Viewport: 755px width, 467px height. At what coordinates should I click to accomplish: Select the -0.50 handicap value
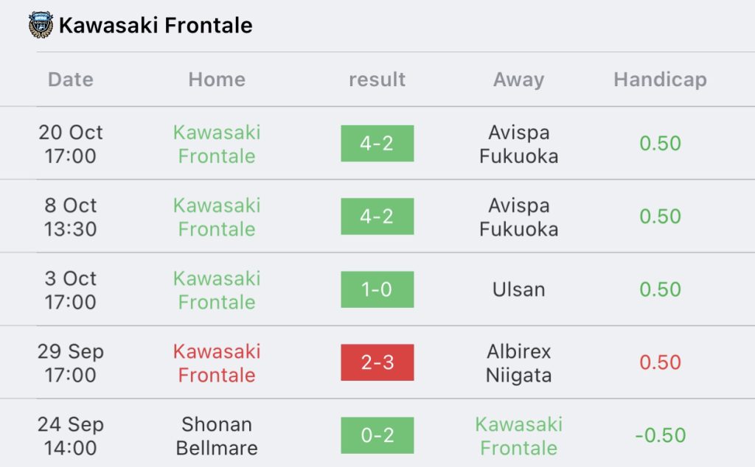pos(660,435)
